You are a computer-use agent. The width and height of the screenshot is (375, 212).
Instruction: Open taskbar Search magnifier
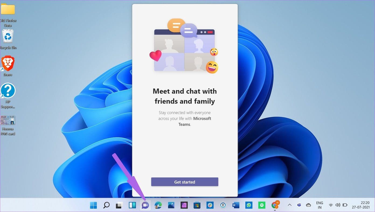pyautogui.click(x=106, y=205)
